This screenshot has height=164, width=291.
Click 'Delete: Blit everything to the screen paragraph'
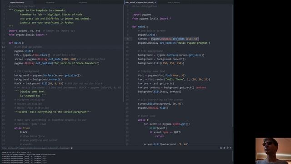tap(53, 112)
